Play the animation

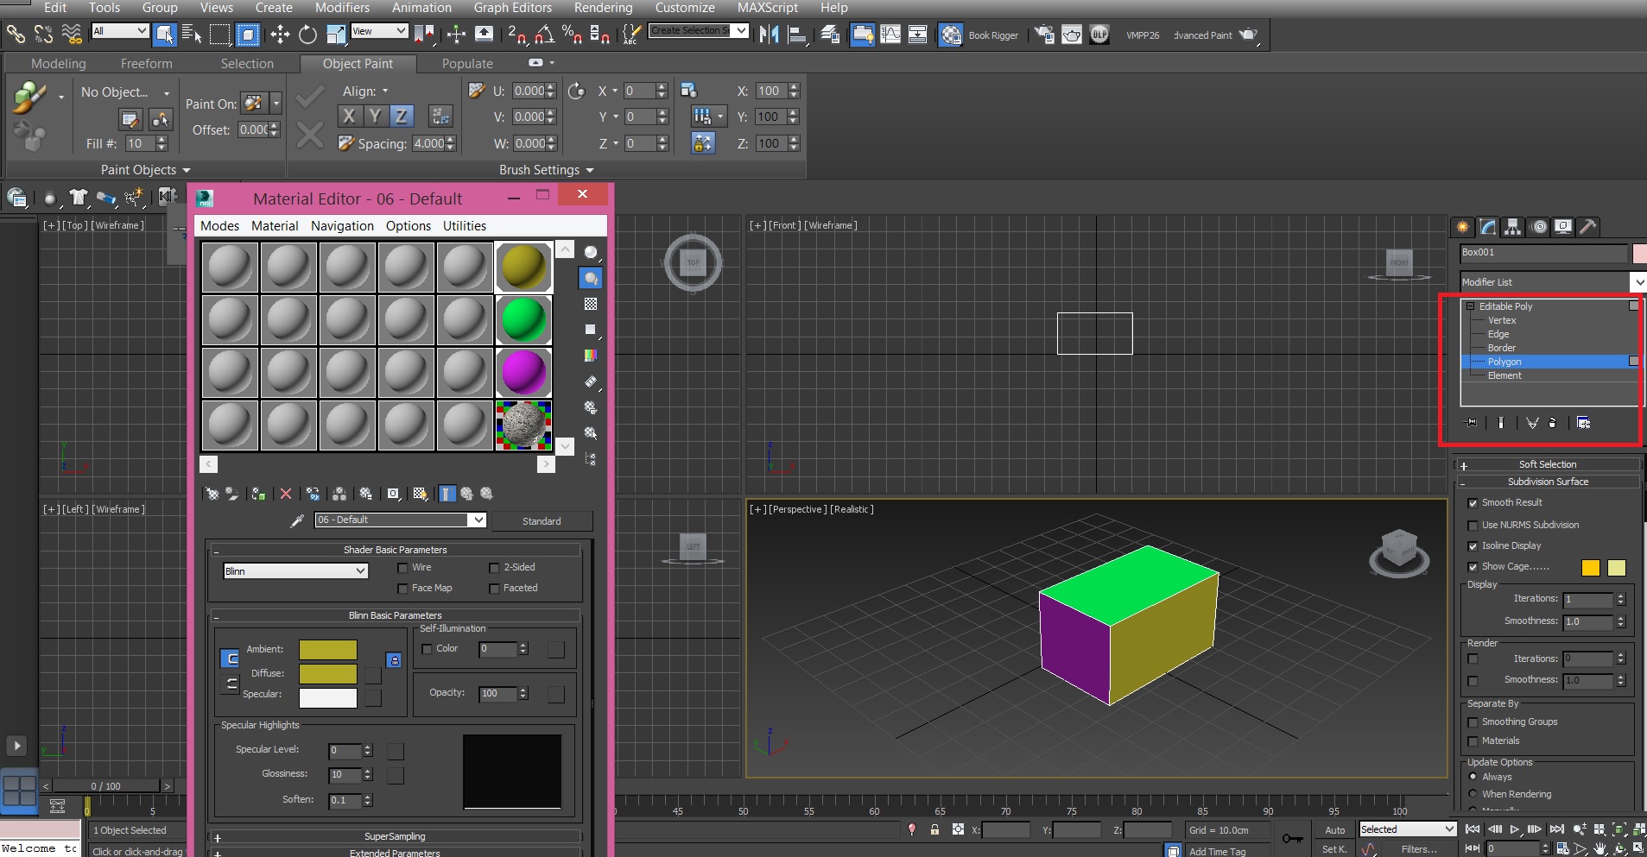point(1515,829)
